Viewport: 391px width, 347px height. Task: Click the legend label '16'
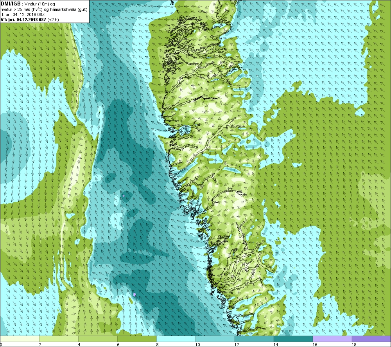[315, 345]
